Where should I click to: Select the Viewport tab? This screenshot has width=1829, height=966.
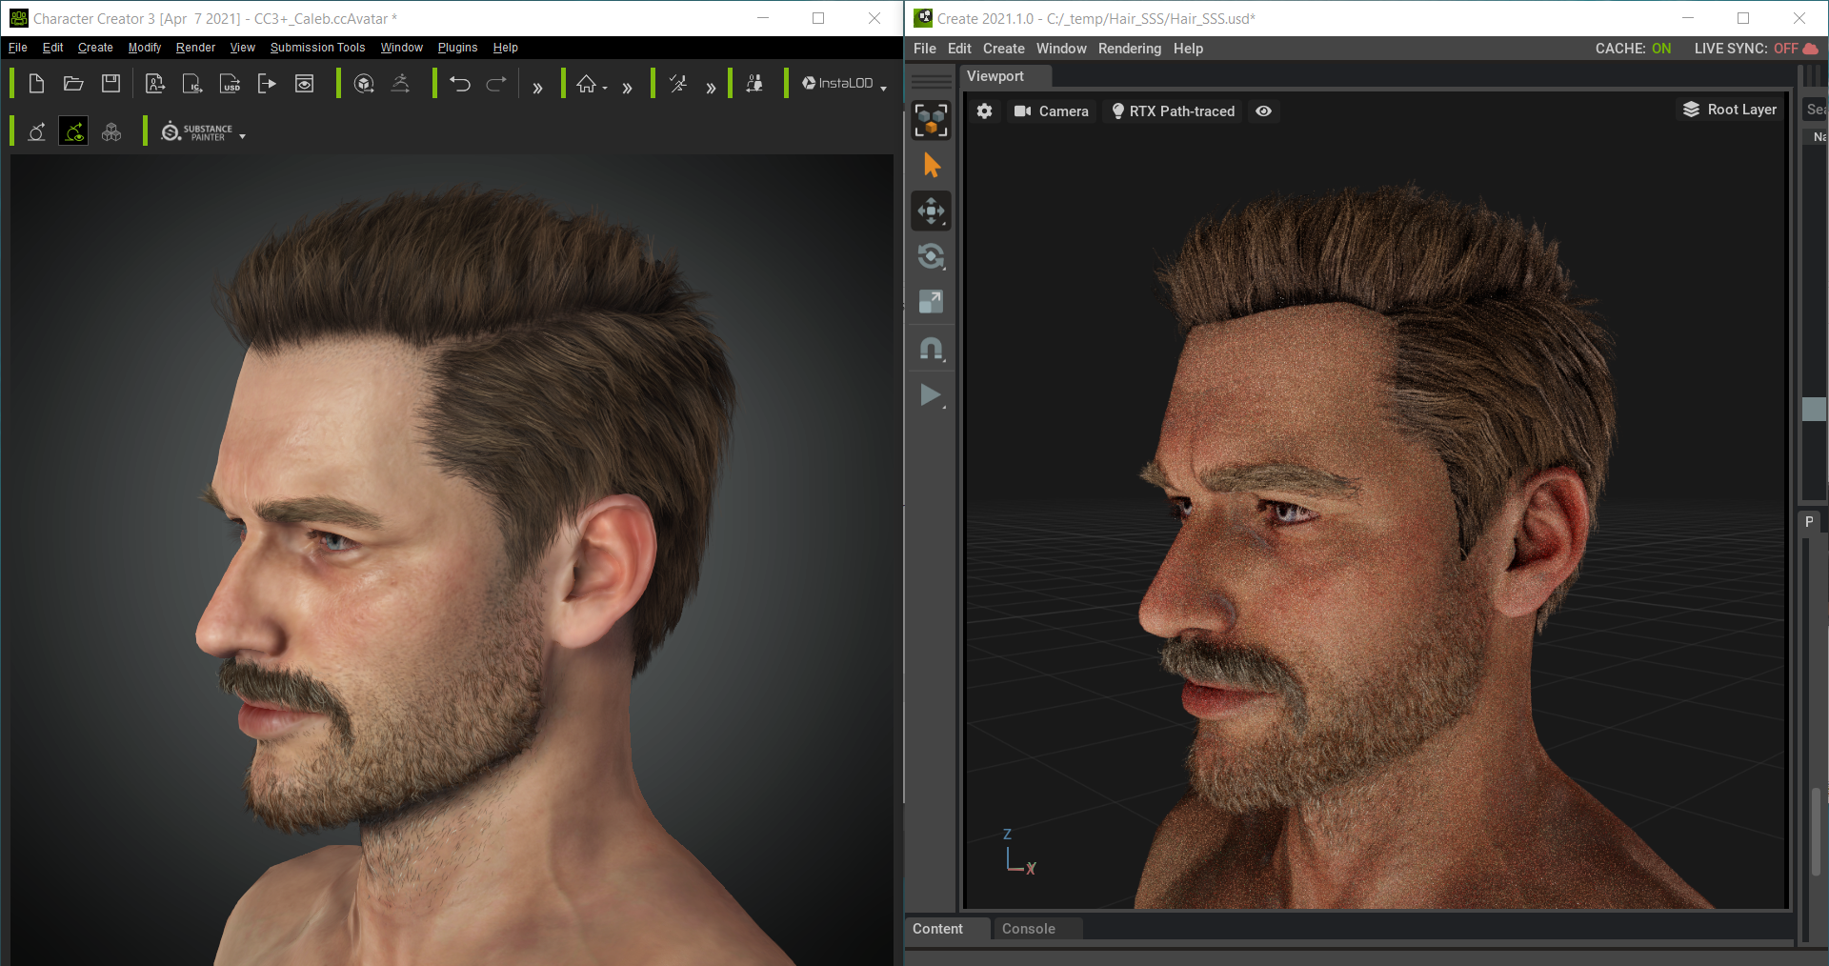[x=995, y=76]
